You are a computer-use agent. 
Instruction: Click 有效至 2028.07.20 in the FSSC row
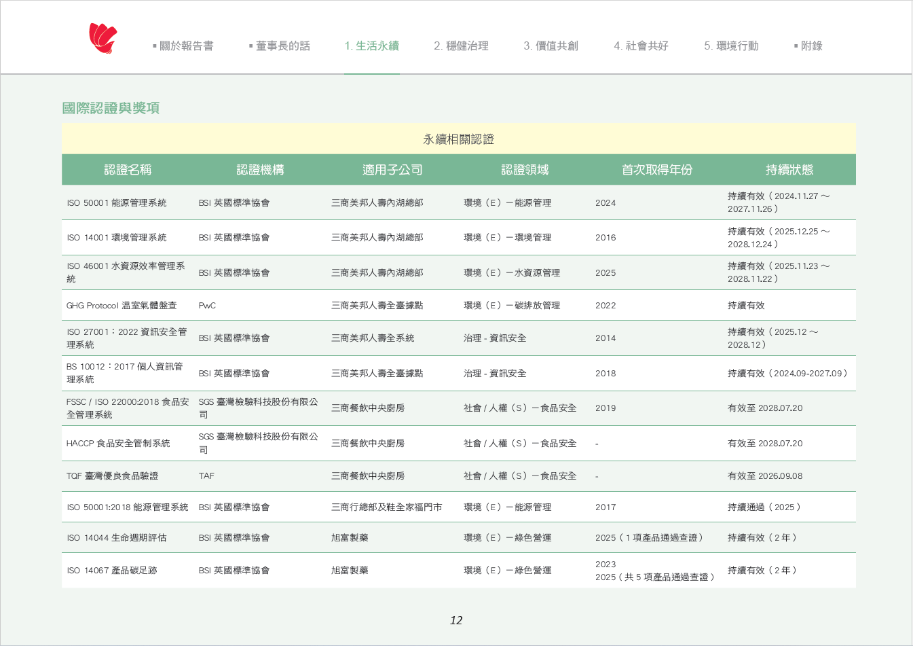click(x=765, y=408)
